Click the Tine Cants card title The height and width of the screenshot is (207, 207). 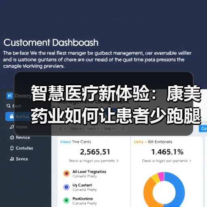pos(81,142)
